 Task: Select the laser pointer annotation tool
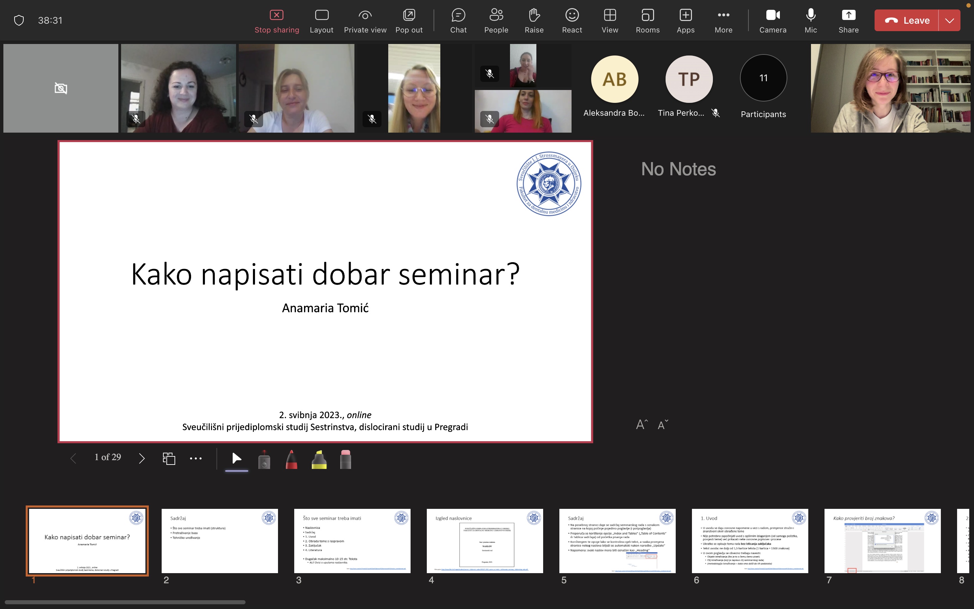264,459
